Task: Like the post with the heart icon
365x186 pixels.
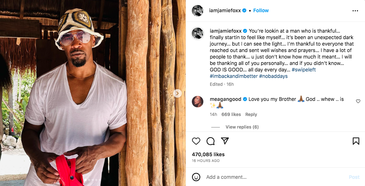Action: pos(196,141)
